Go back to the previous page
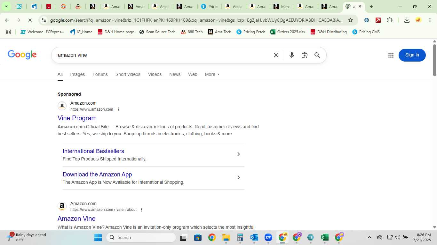The height and width of the screenshot is (245, 437). (7, 20)
